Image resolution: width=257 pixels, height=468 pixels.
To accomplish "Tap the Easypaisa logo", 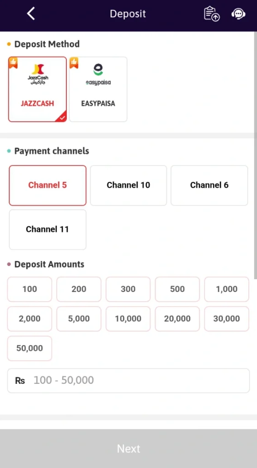I will (98, 74).
